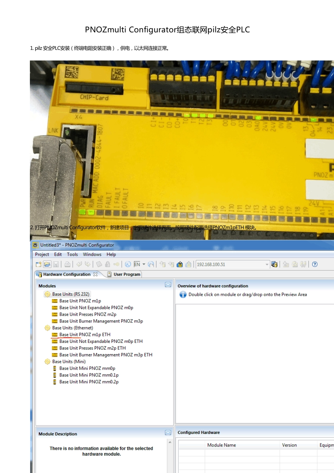
Task: Click the Print icon in toolbar
Action: coord(68,264)
